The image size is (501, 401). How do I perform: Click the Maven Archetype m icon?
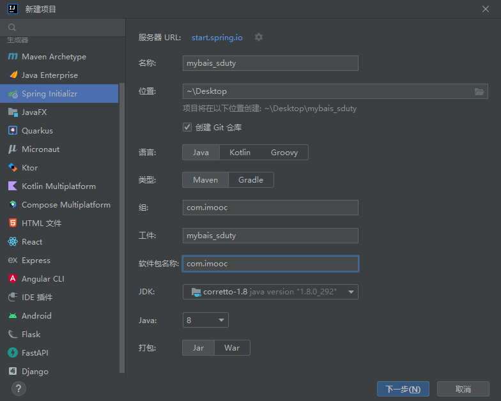pos(13,56)
